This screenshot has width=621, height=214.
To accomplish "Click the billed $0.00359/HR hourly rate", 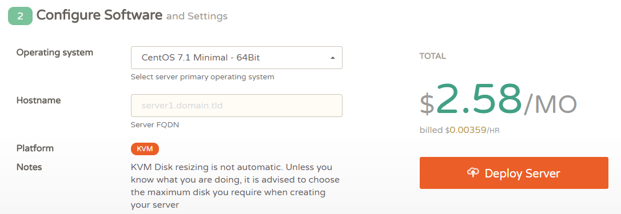I will tap(459, 130).
